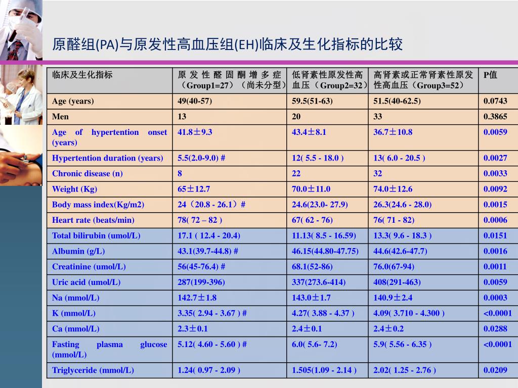Select Body mass index(Kg/m2) label
Screen dimensions: 518x388
click(98, 205)
